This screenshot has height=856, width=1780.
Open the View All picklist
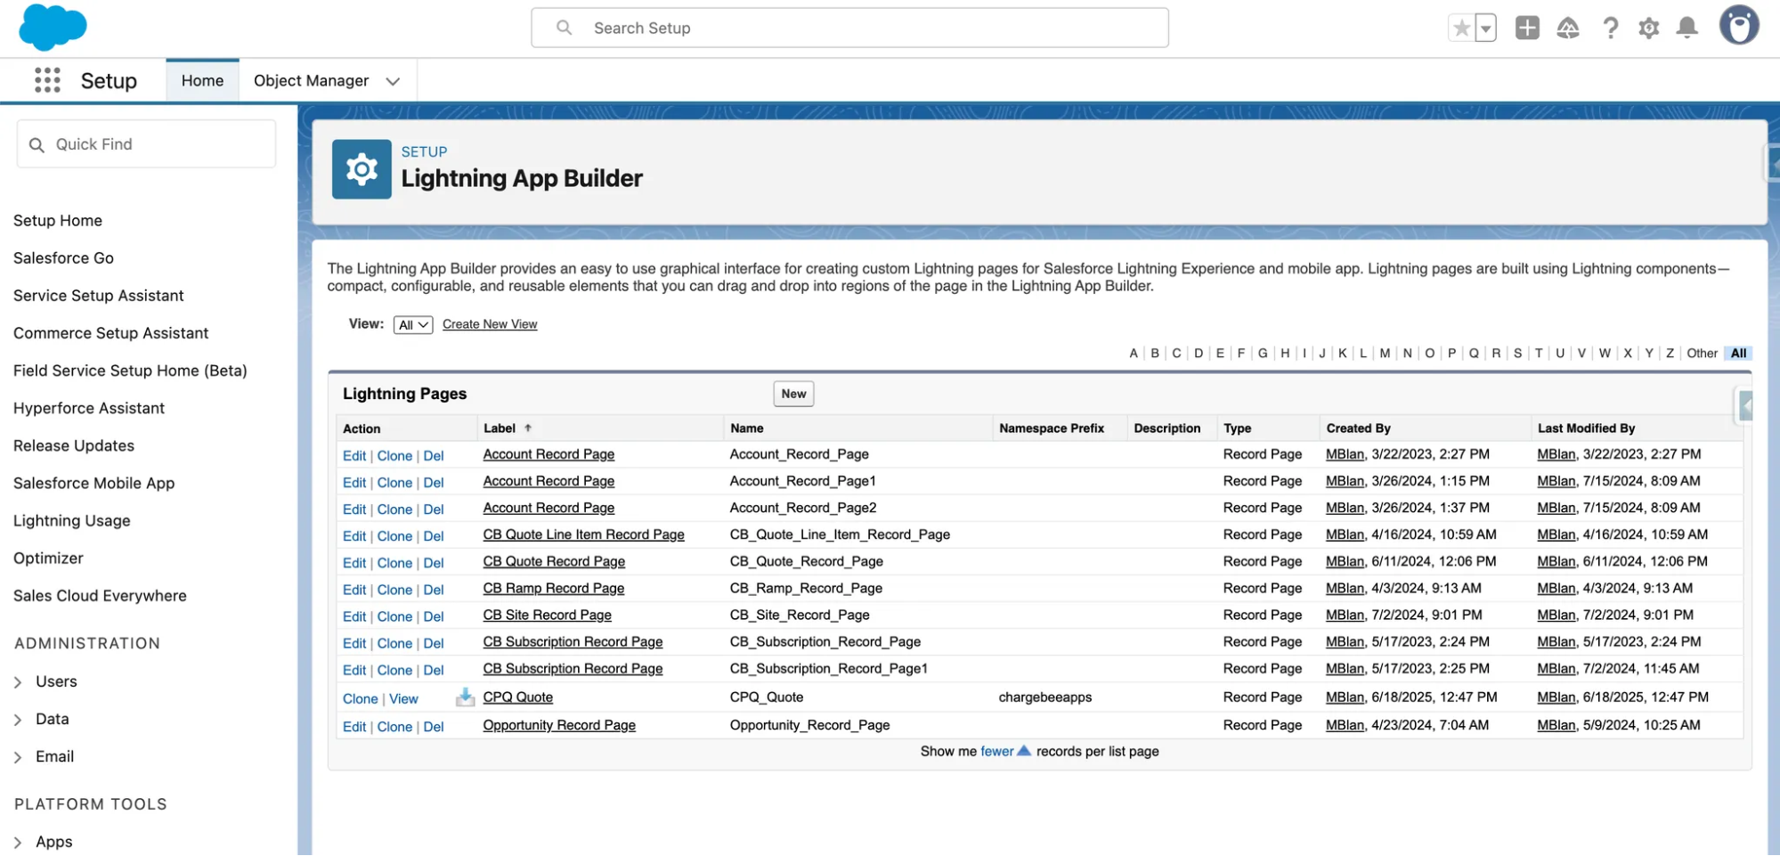(x=412, y=324)
